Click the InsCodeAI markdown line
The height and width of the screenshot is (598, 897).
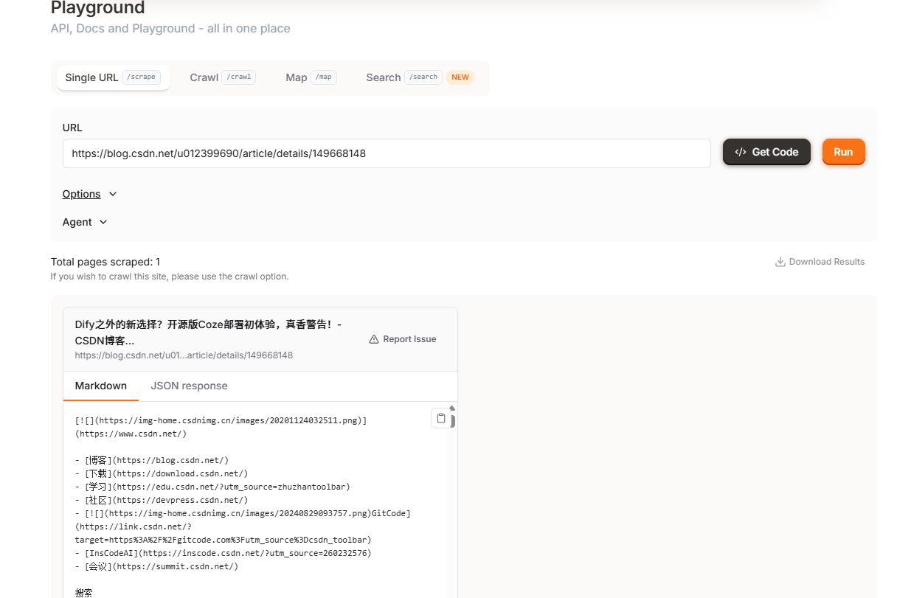click(x=223, y=553)
